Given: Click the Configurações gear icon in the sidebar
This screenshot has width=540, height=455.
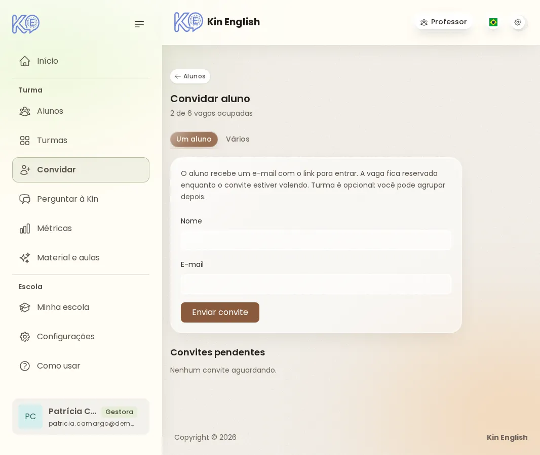Looking at the screenshot, I should [x=25, y=337].
